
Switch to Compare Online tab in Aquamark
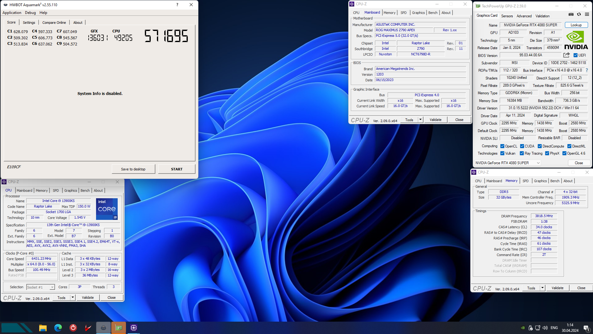coord(54,23)
